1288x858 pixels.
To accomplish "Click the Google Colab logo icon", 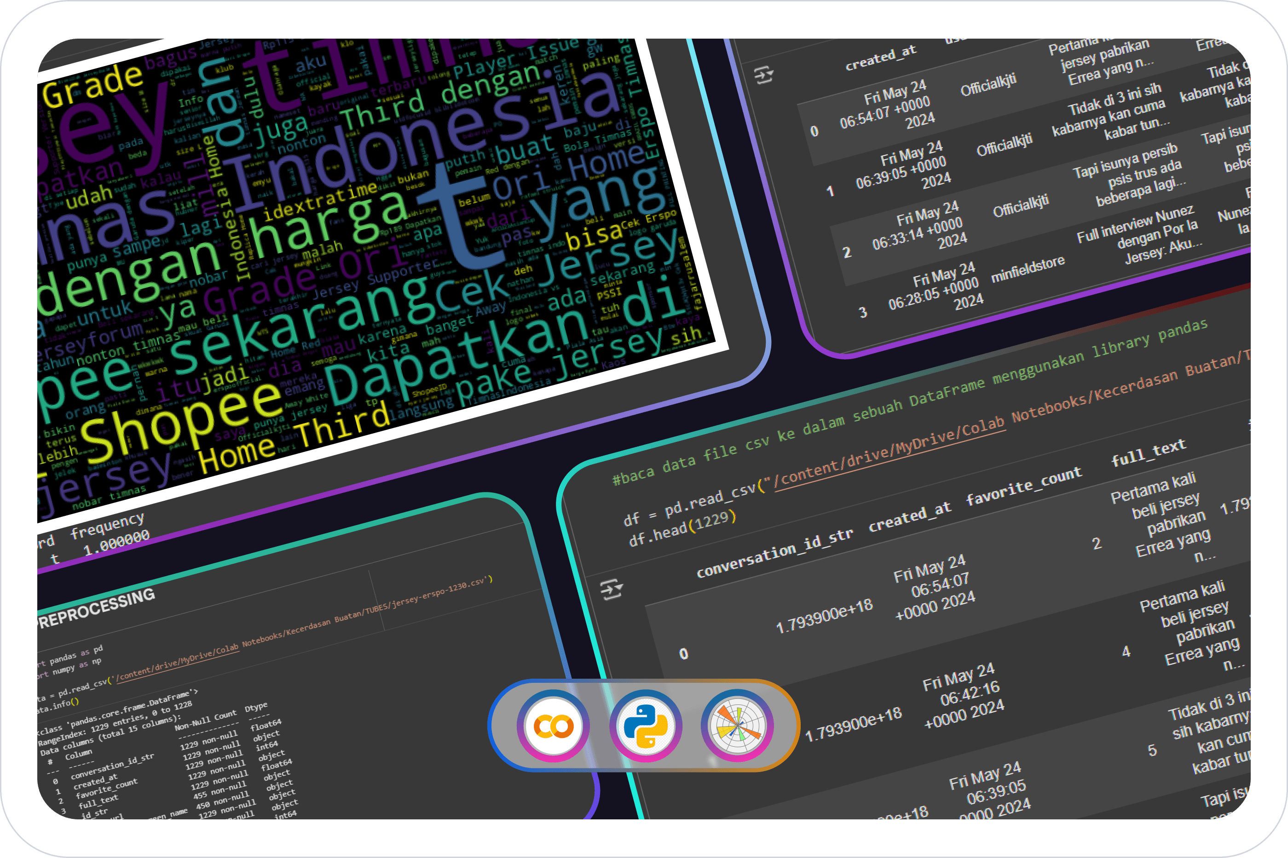I will coord(553,726).
